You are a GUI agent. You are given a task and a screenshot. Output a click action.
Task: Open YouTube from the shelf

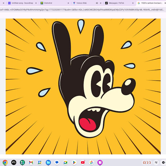83,162
